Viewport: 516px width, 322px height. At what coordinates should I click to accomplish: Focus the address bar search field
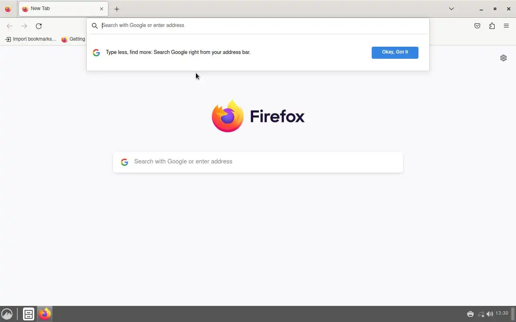coord(258,25)
